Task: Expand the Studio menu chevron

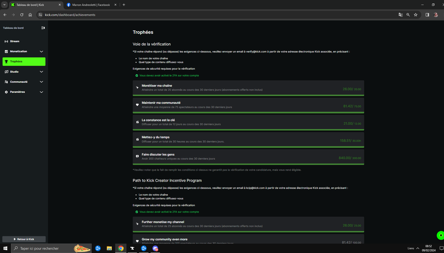Action: [x=41, y=72]
